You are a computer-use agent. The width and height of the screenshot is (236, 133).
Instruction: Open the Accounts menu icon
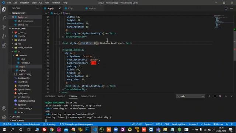pyautogui.click(x=4, y=108)
